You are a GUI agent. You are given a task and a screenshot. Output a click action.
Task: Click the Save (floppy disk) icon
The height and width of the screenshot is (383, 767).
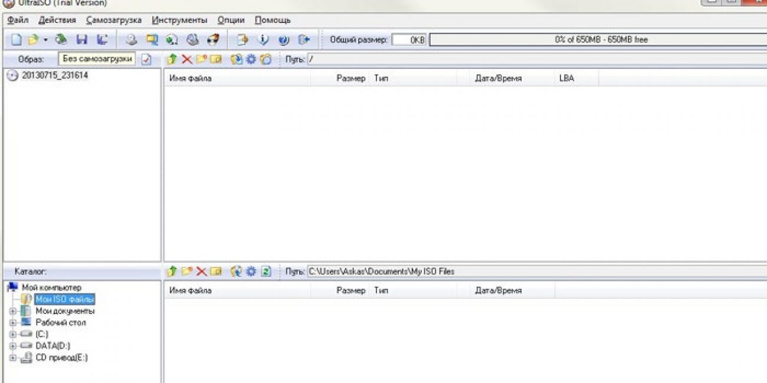[82, 40]
